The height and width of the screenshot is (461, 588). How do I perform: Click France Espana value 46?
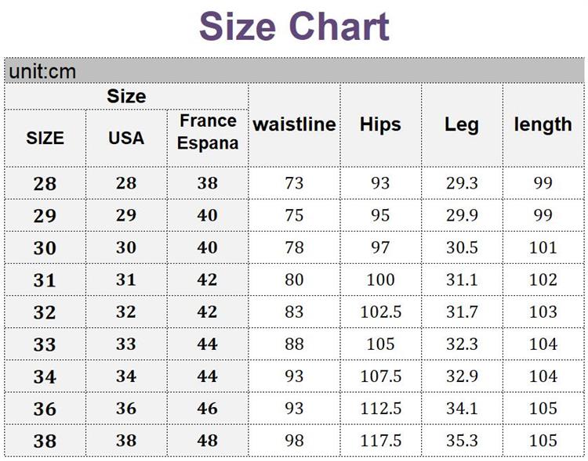208,409
